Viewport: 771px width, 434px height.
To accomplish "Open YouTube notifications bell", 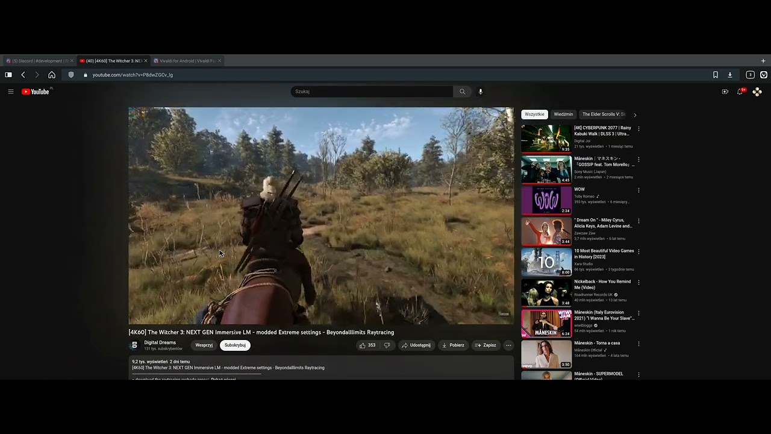I will pyautogui.click(x=740, y=92).
